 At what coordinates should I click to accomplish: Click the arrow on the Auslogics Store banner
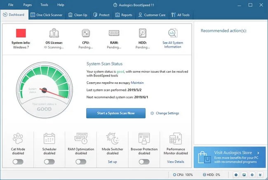(258, 153)
